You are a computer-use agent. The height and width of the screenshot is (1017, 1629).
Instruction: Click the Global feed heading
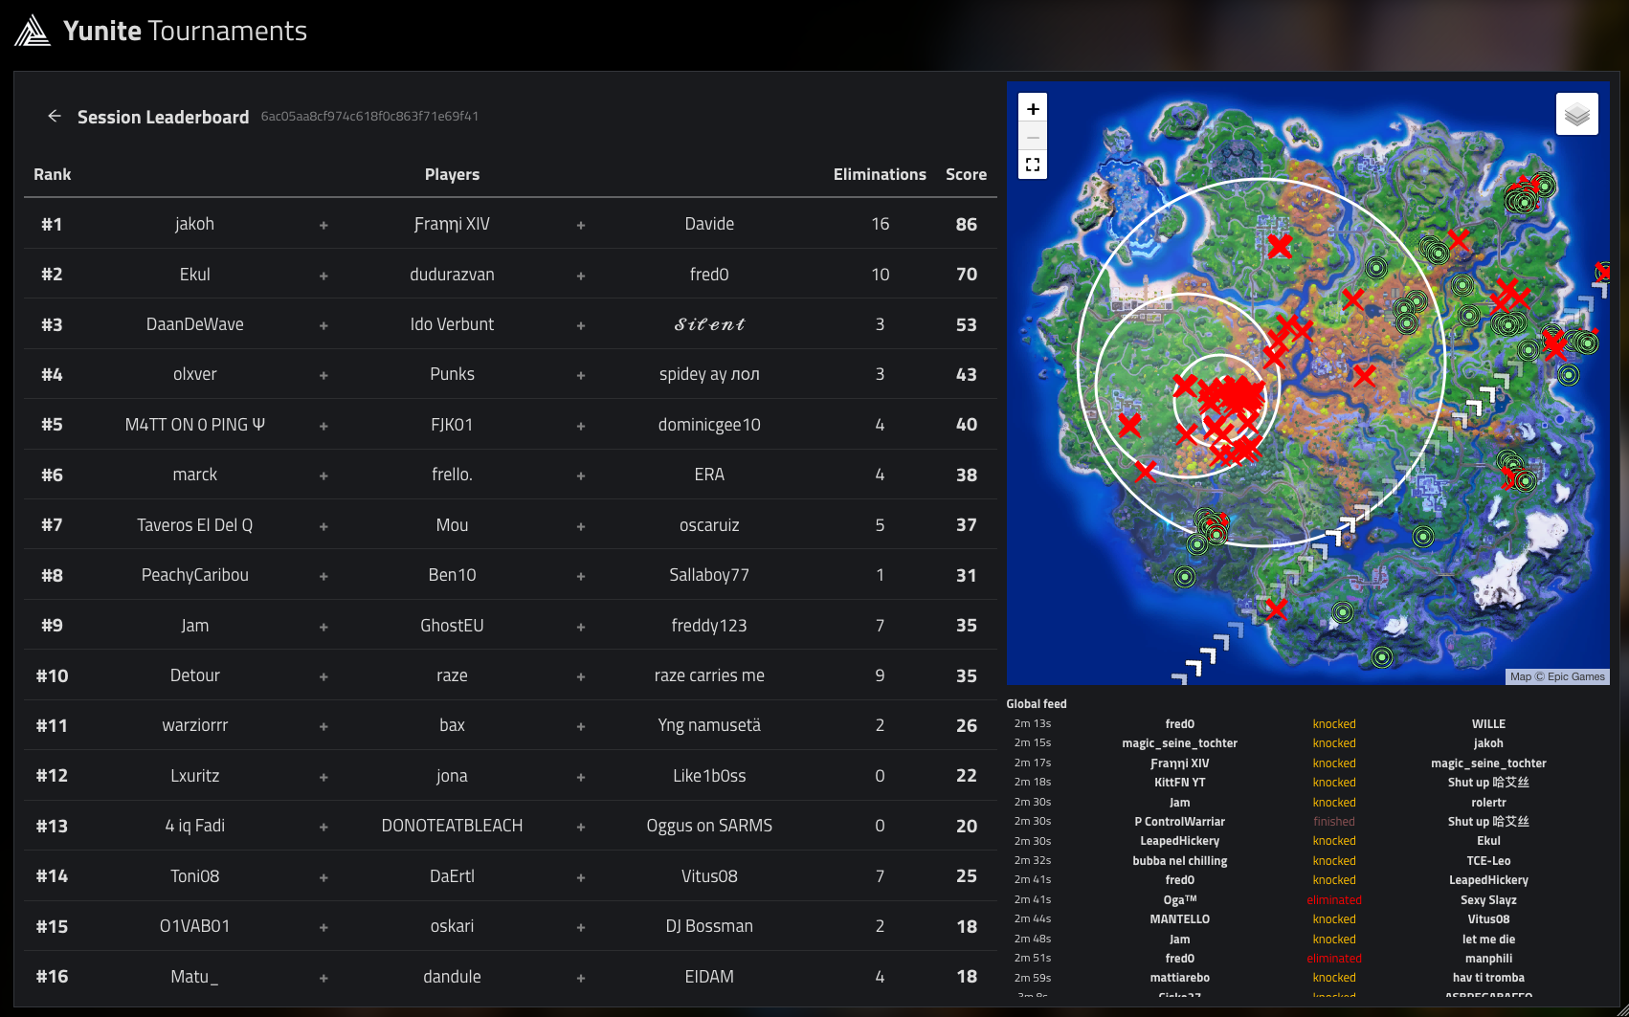point(1037,704)
